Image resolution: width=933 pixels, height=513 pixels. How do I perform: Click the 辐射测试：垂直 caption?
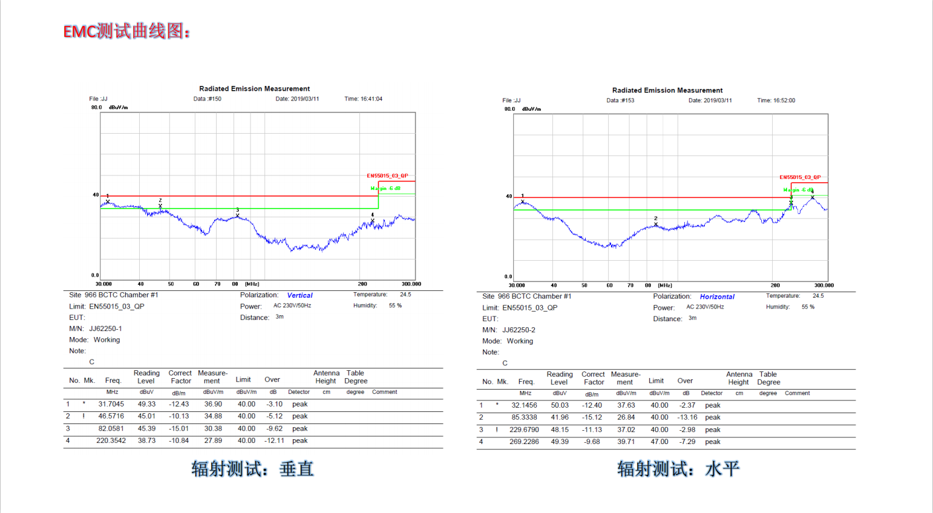(252, 469)
